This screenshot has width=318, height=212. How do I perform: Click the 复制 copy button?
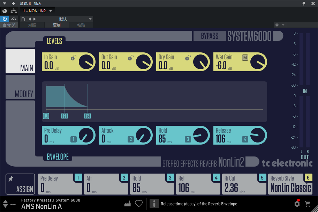pyautogui.click(x=56, y=25)
